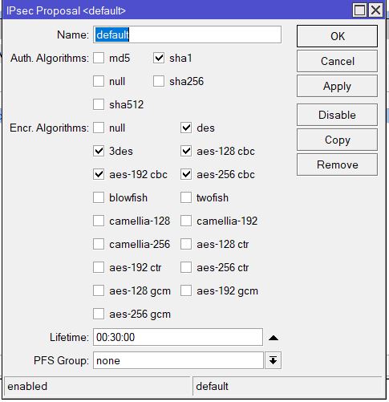389x402 pixels.
Task: Click the PFS Group combo box
Action: pyautogui.click(x=178, y=360)
